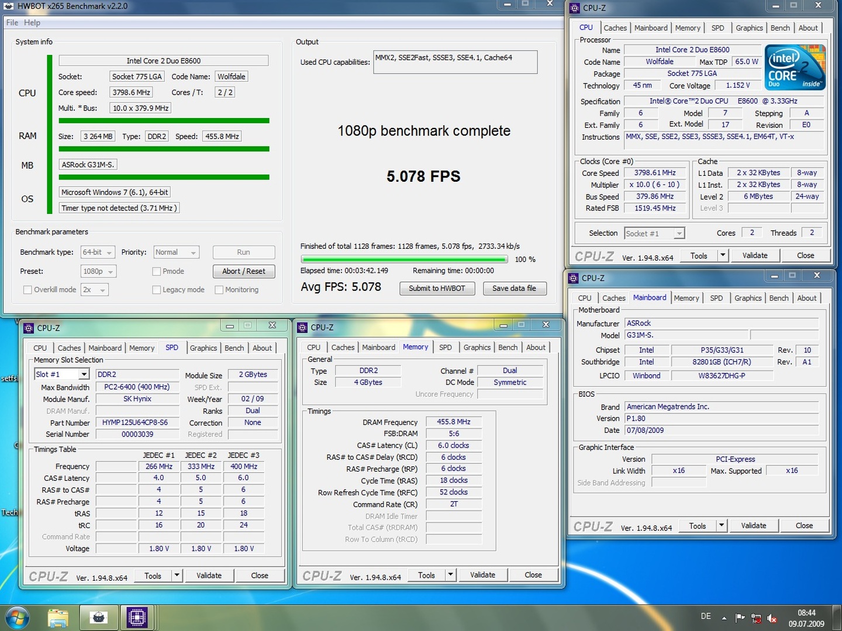Click Save data file
This screenshot has height=631, width=842.
515,289
